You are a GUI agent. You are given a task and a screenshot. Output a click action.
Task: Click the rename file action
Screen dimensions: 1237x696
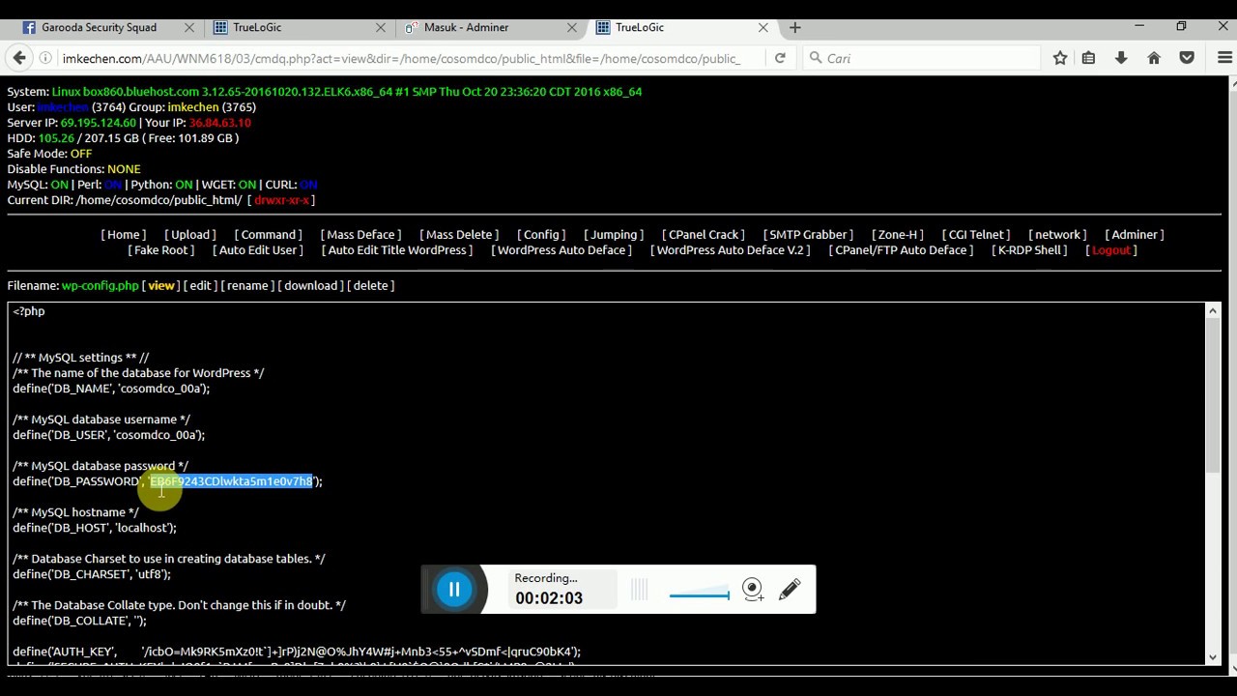click(x=247, y=286)
